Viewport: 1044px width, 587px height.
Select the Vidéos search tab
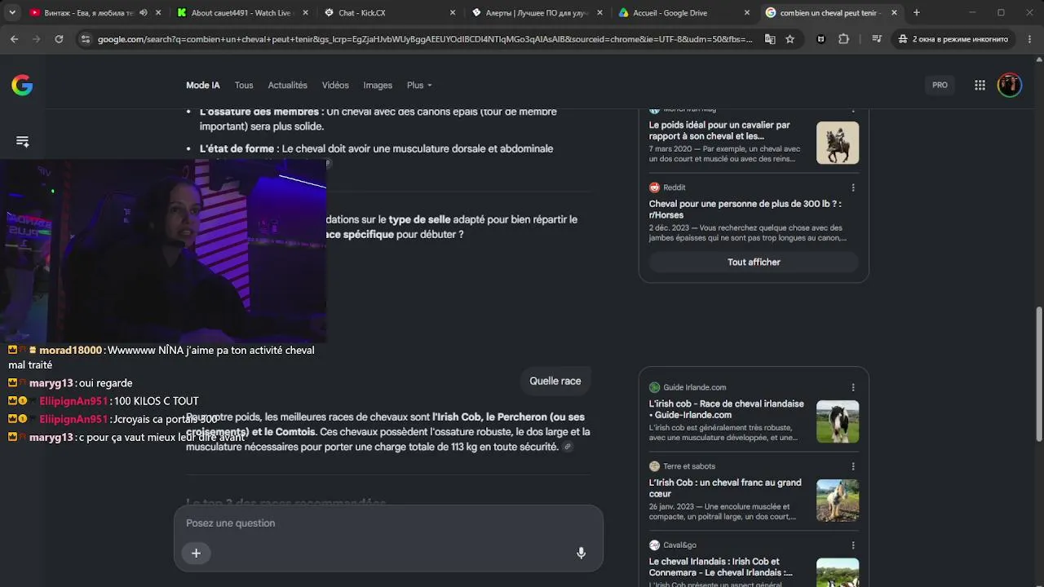click(x=335, y=85)
